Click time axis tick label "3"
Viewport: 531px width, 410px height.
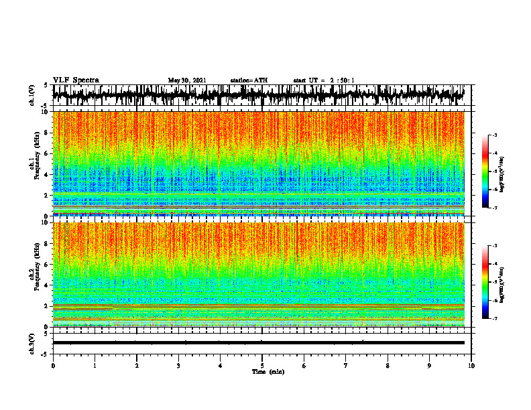click(178, 366)
